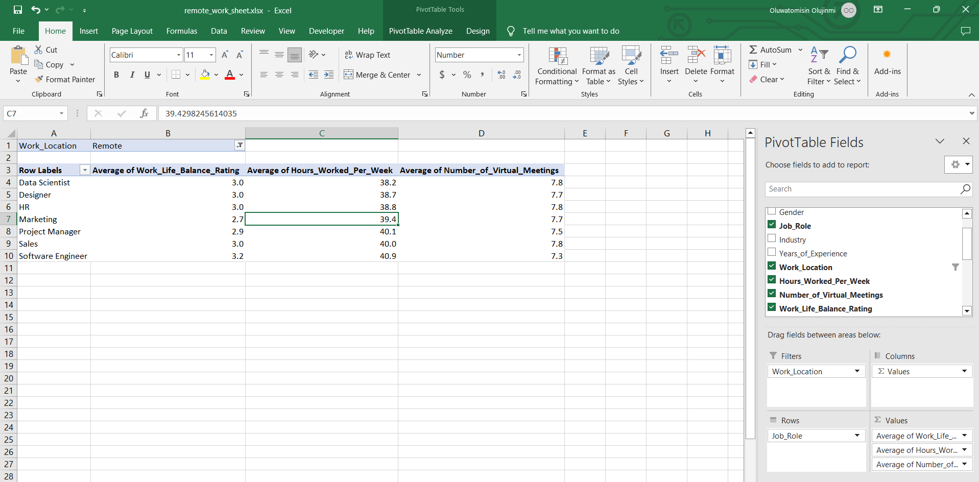Switch to the PivotTable Analyze tab
The image size is (979, 482).
click(x=420, y=31)
